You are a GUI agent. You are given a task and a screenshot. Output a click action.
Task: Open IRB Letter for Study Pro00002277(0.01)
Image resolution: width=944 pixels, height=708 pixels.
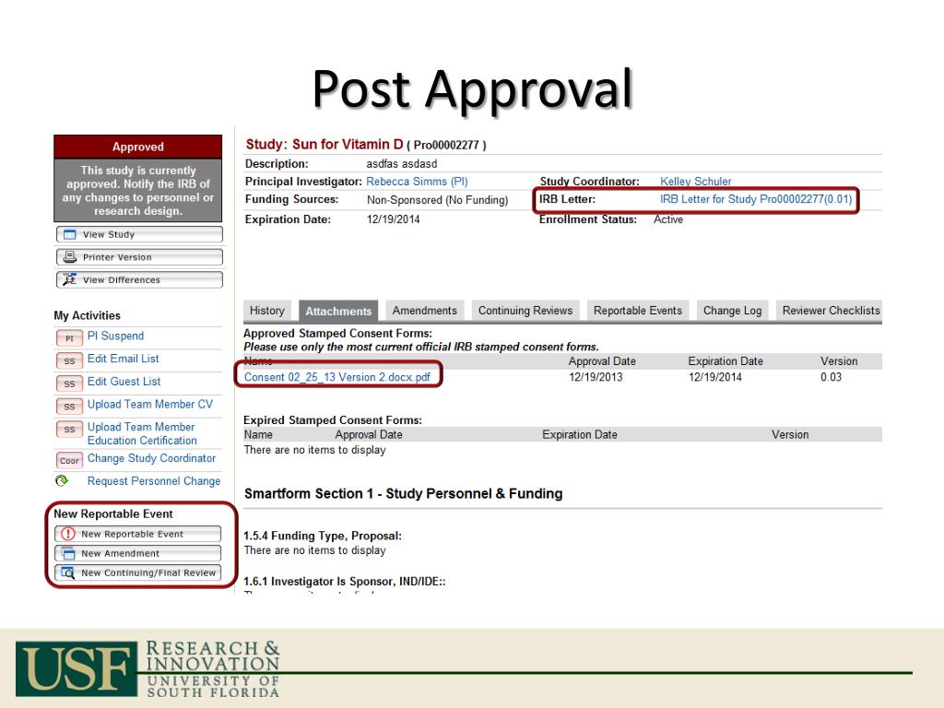(x=756, y=199)
